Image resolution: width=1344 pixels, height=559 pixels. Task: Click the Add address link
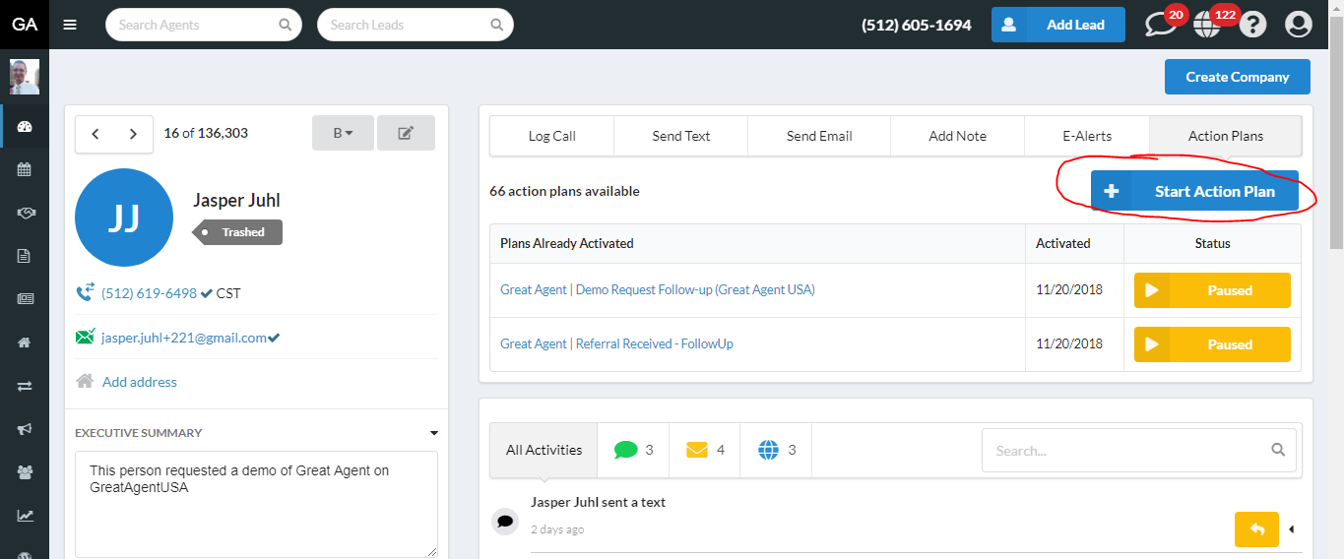140,382
